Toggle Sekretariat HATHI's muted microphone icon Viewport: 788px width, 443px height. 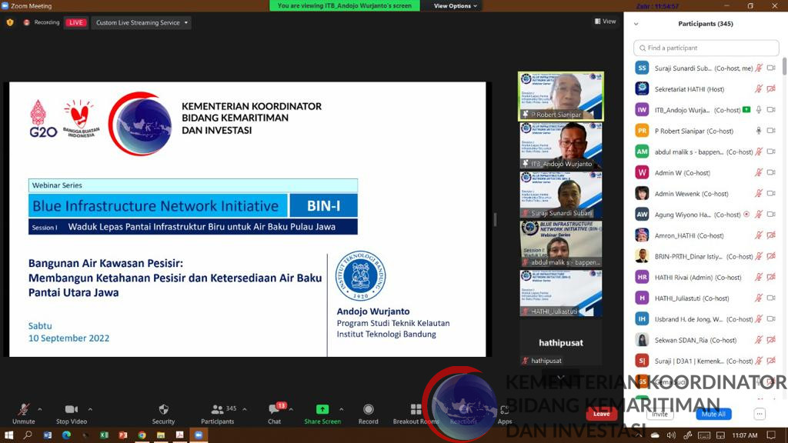pos(759,89)
